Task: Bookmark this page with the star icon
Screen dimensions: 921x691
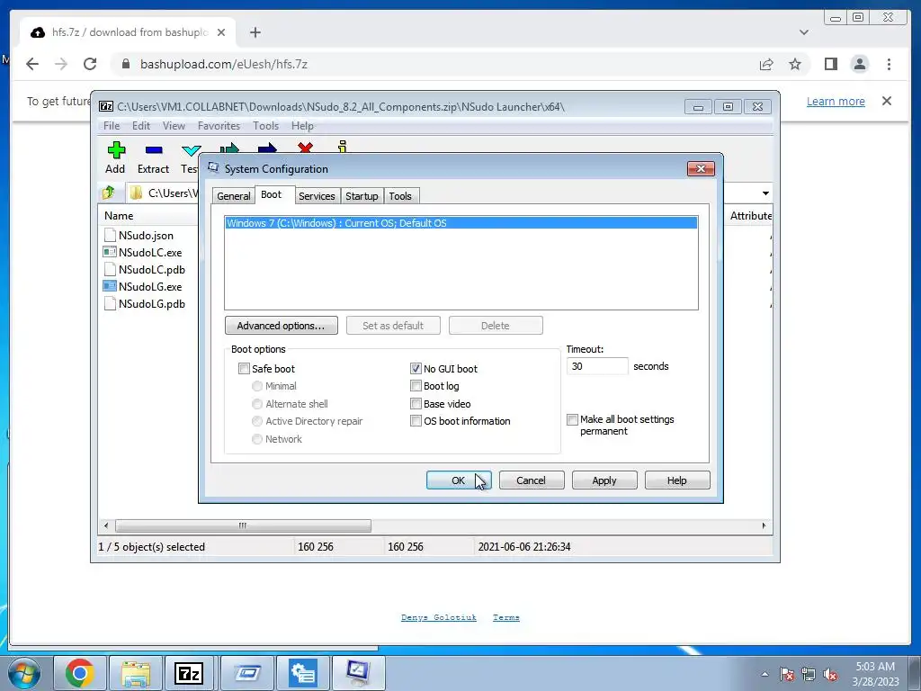Action: pos(795,64)
